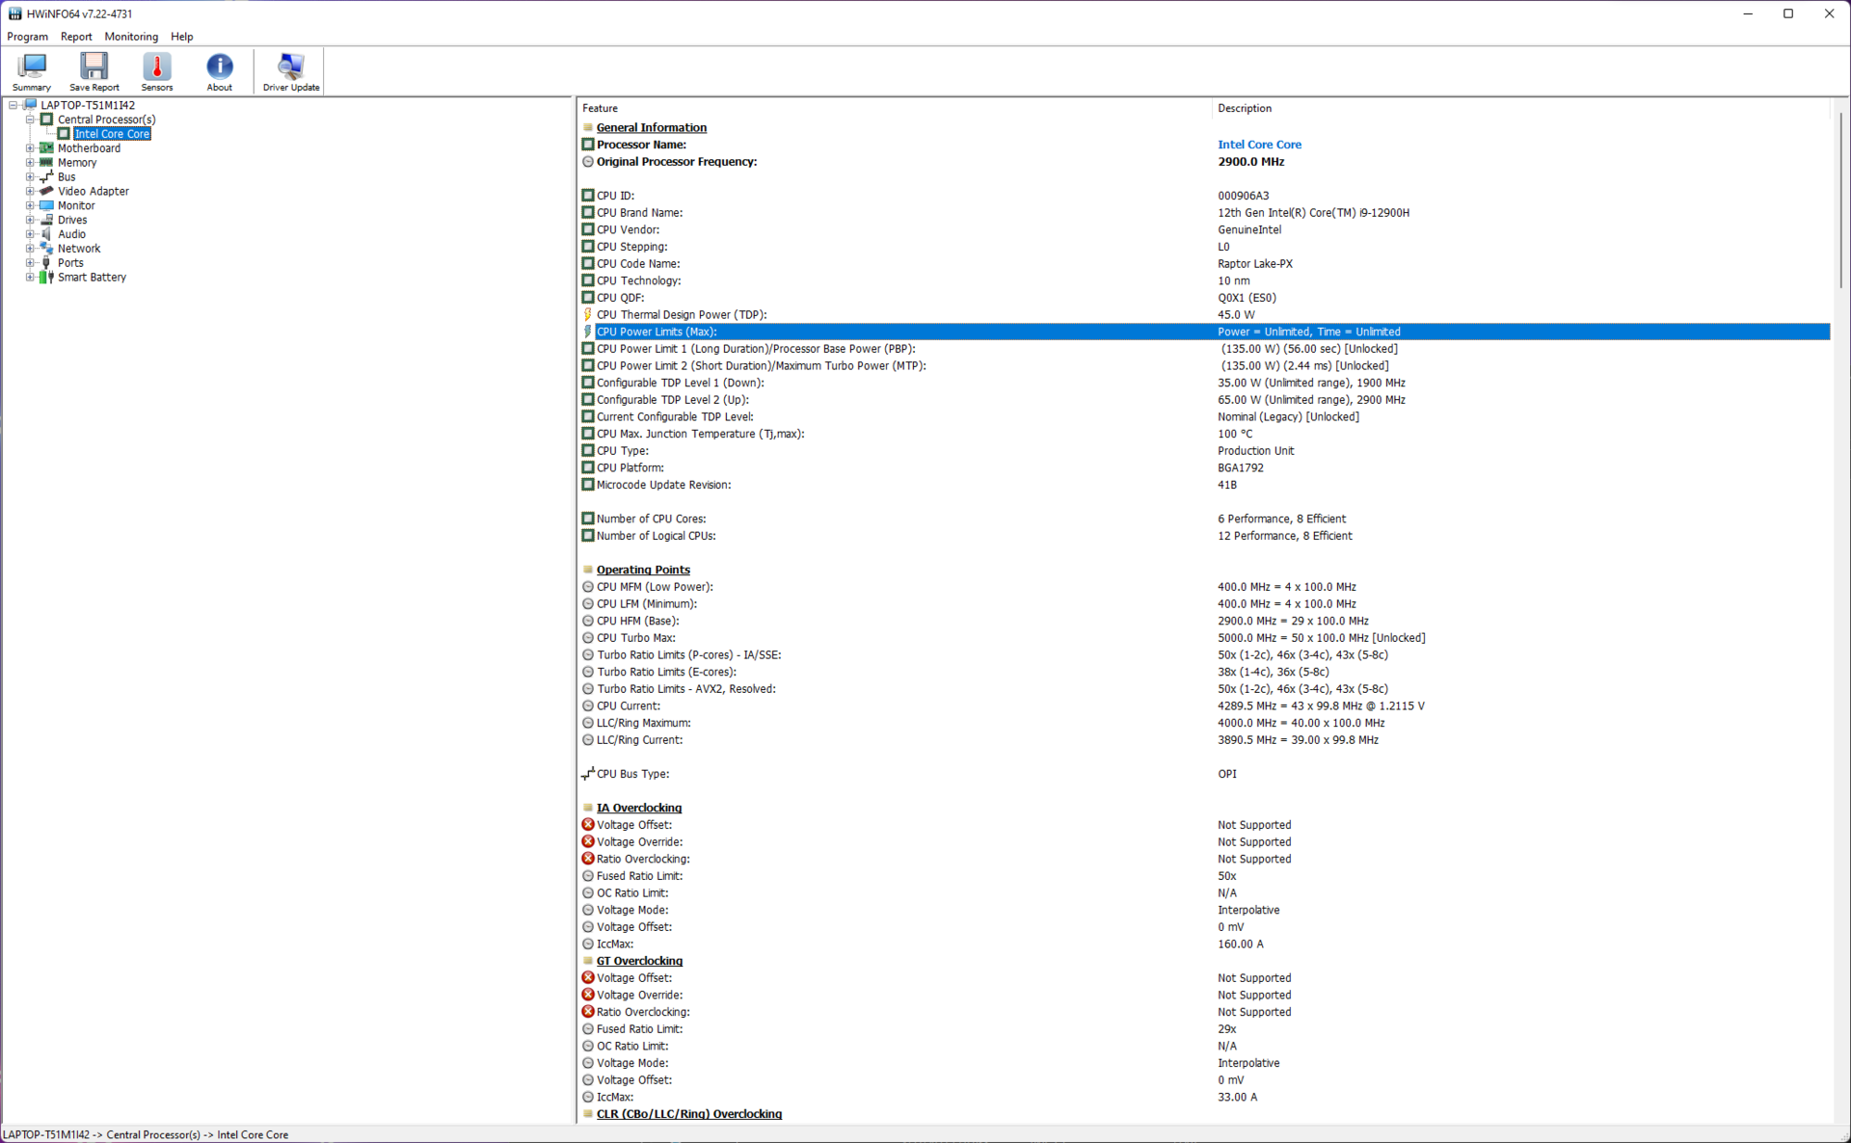Expand the Motherboard tree node
Screen dimensions: 1851x1143
point(30,148)
